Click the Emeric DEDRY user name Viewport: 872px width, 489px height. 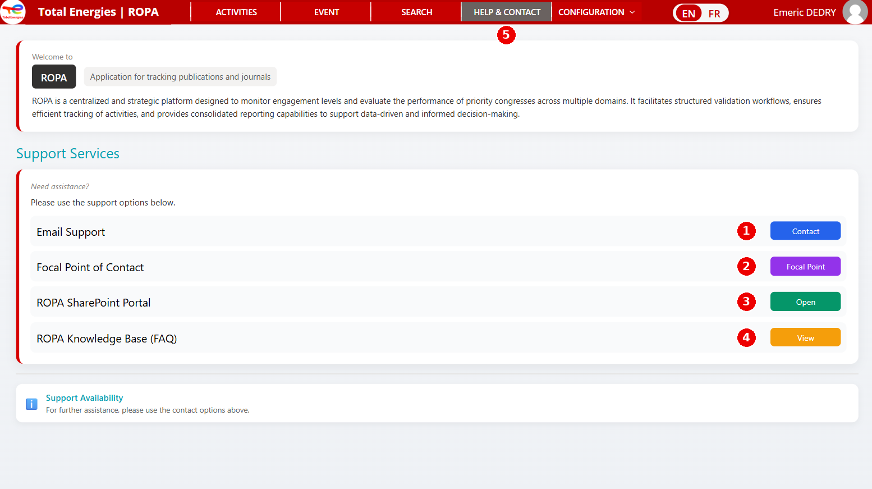click(x=804, y=12)
